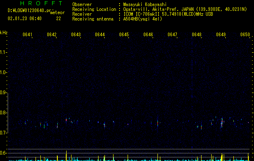Click the 0647 time marker
The image size is (254, 161).
pyautogui.click(x=172, y=35)
